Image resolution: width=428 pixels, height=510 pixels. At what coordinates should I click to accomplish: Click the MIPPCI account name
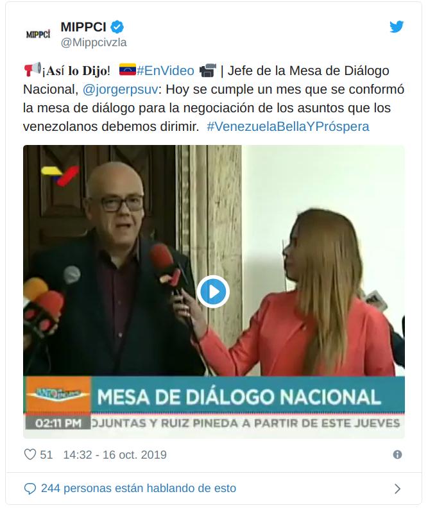(83, 27)
